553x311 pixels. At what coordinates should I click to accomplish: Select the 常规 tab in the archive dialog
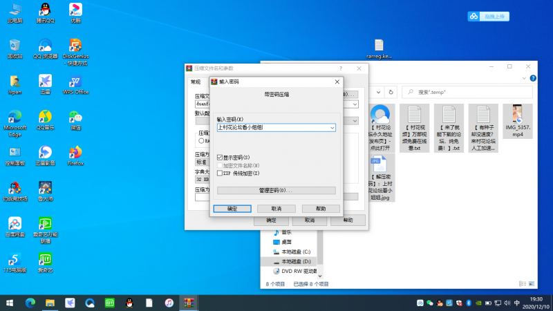point(196,82)
